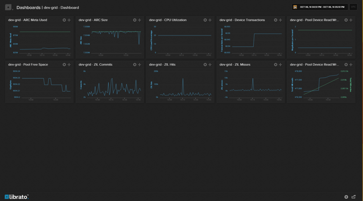Click the plus icon on ARC Size
Screen dimensions: 363x201
coord(139,20)
